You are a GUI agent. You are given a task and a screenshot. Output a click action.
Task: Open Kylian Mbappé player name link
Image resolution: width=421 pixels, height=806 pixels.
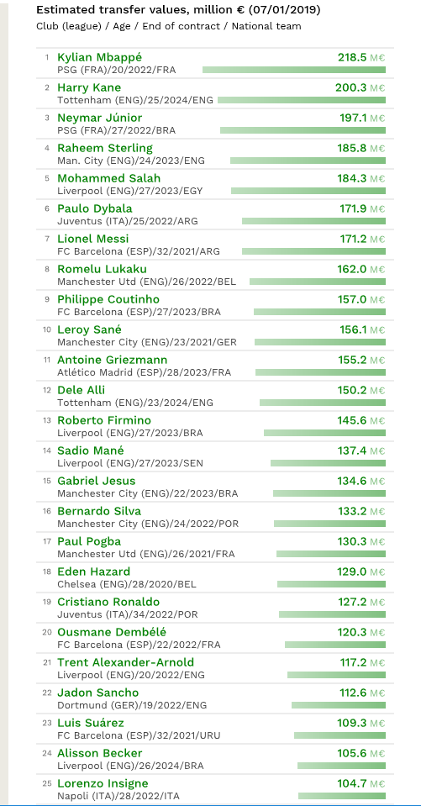pyautogui.click(x=99, y=57)
